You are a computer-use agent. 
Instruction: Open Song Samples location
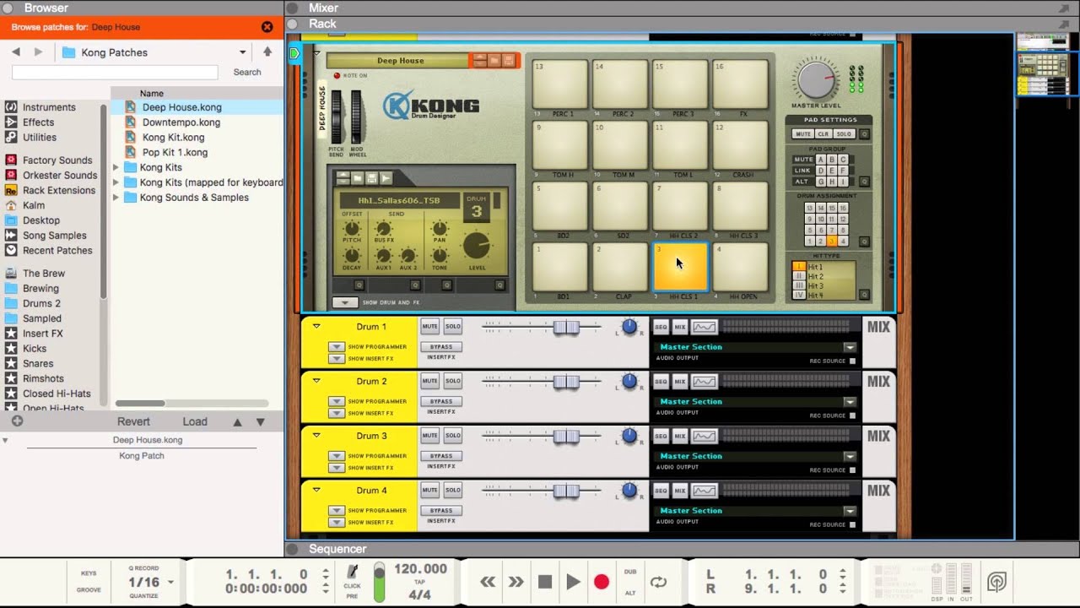[55, 236]
